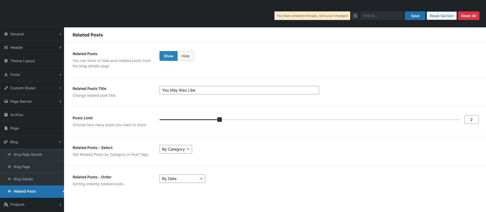This screenshot has height=212, width=486.
Task: Open Archive settings
Action: click(32, 115)
